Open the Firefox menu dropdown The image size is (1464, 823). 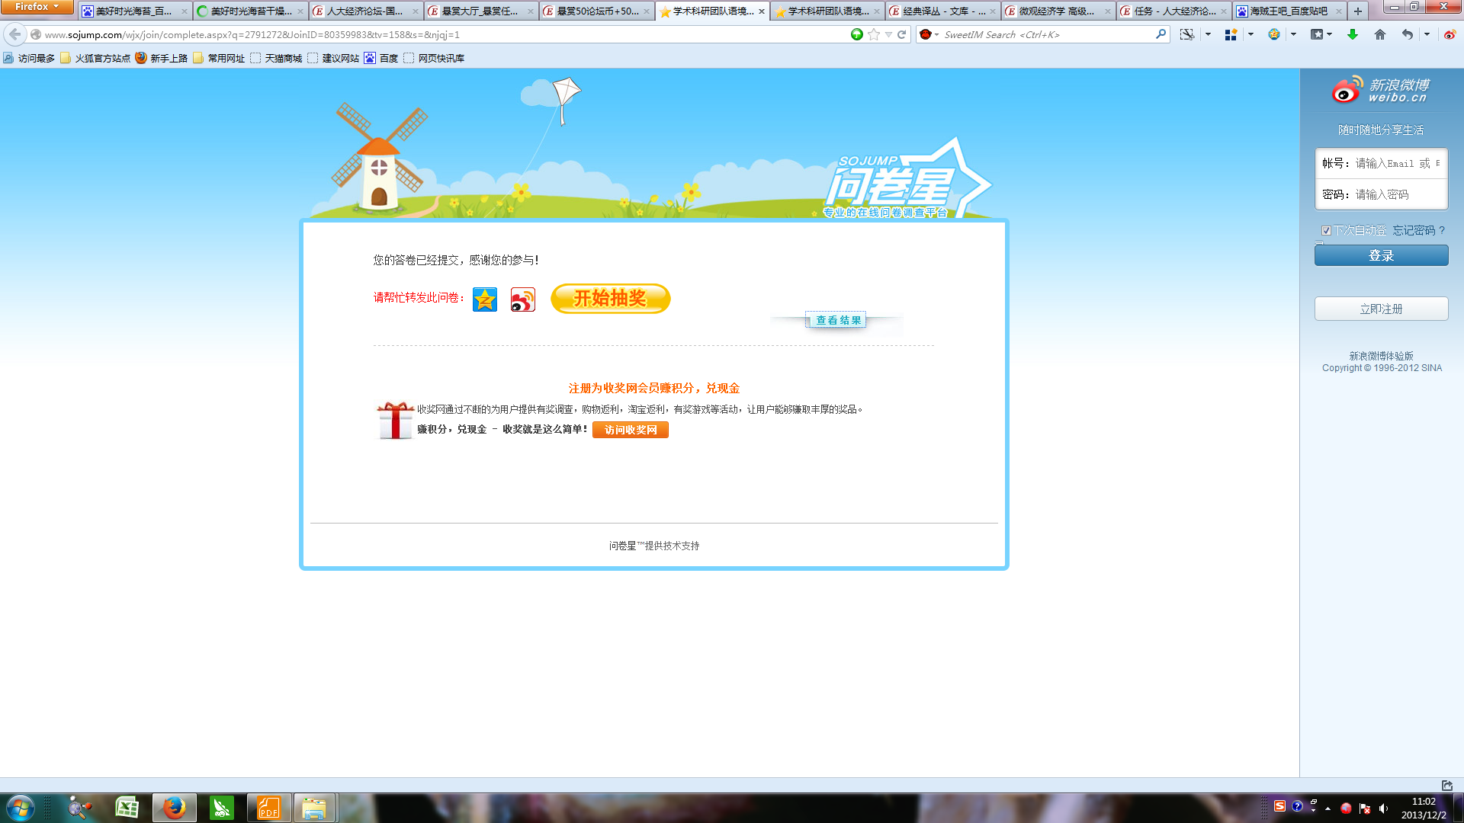(x=37, y=7)
